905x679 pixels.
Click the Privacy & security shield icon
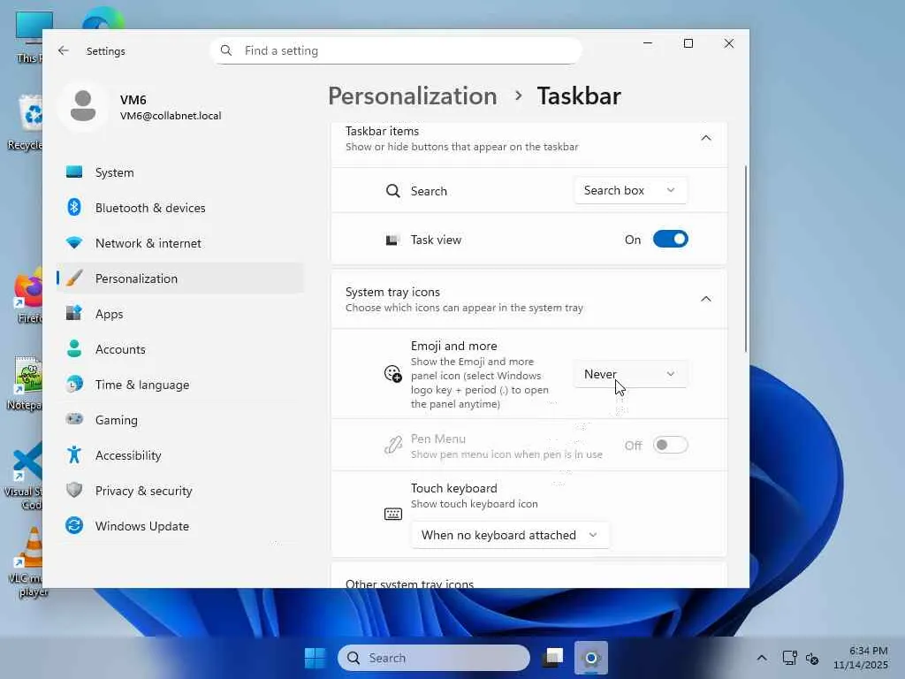(x=74, y=490)
